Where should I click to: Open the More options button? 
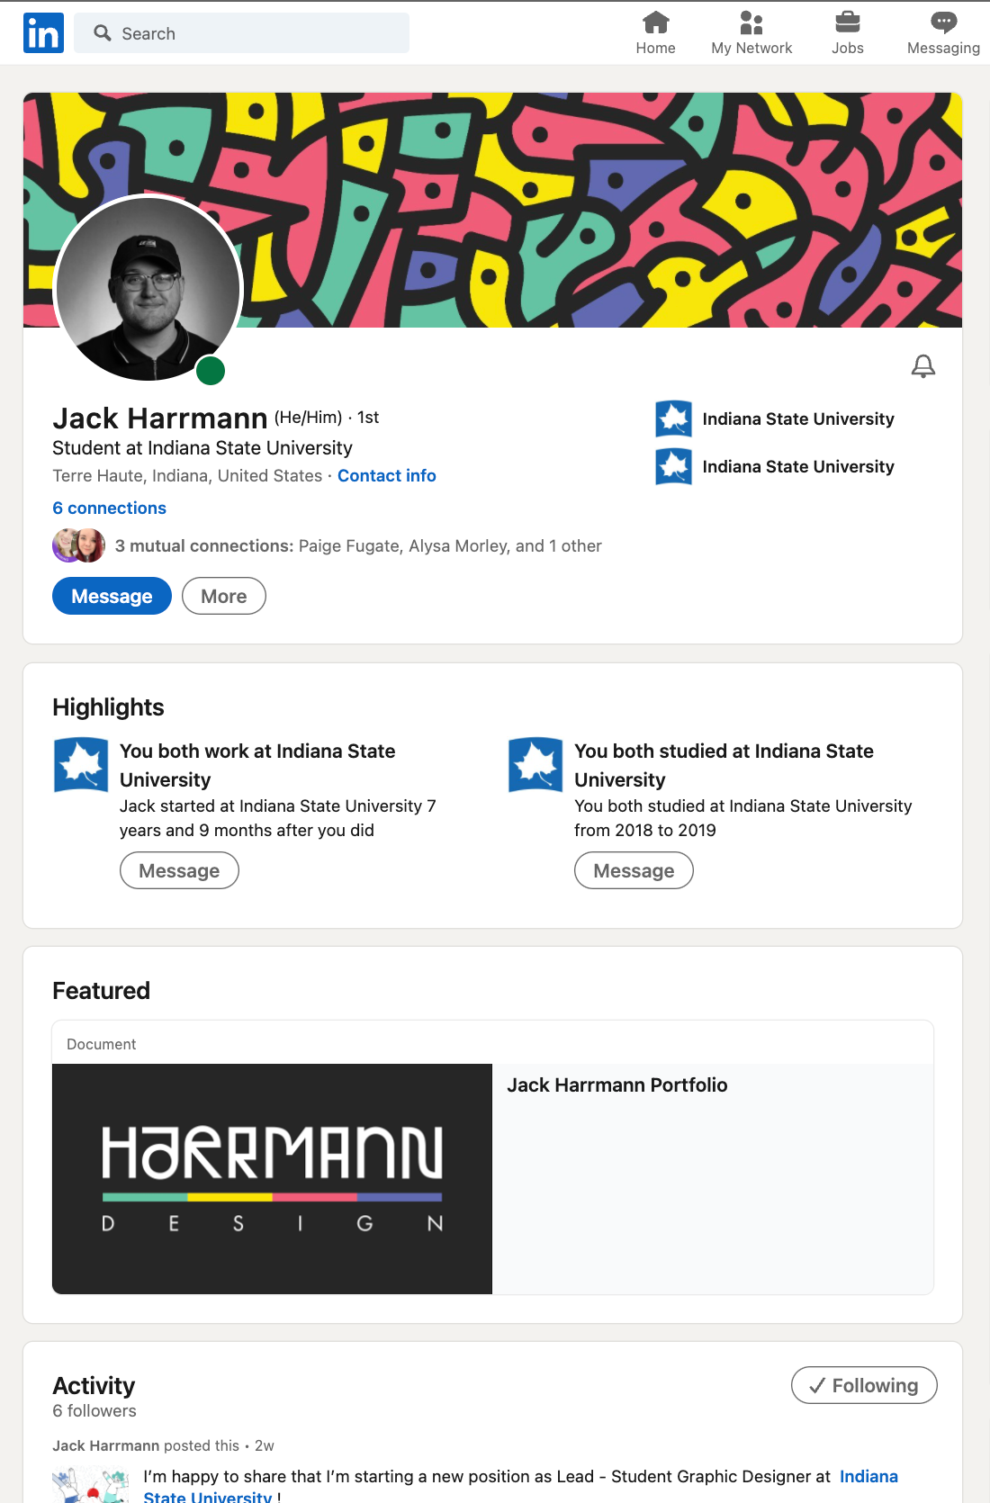coord(224,596)
